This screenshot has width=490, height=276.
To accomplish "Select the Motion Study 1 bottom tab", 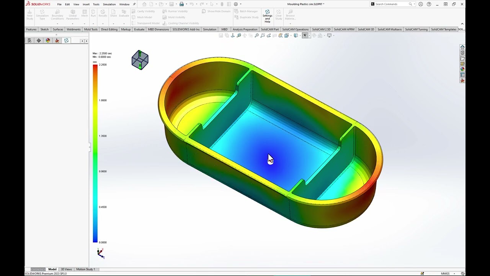I will click(85, 269).
